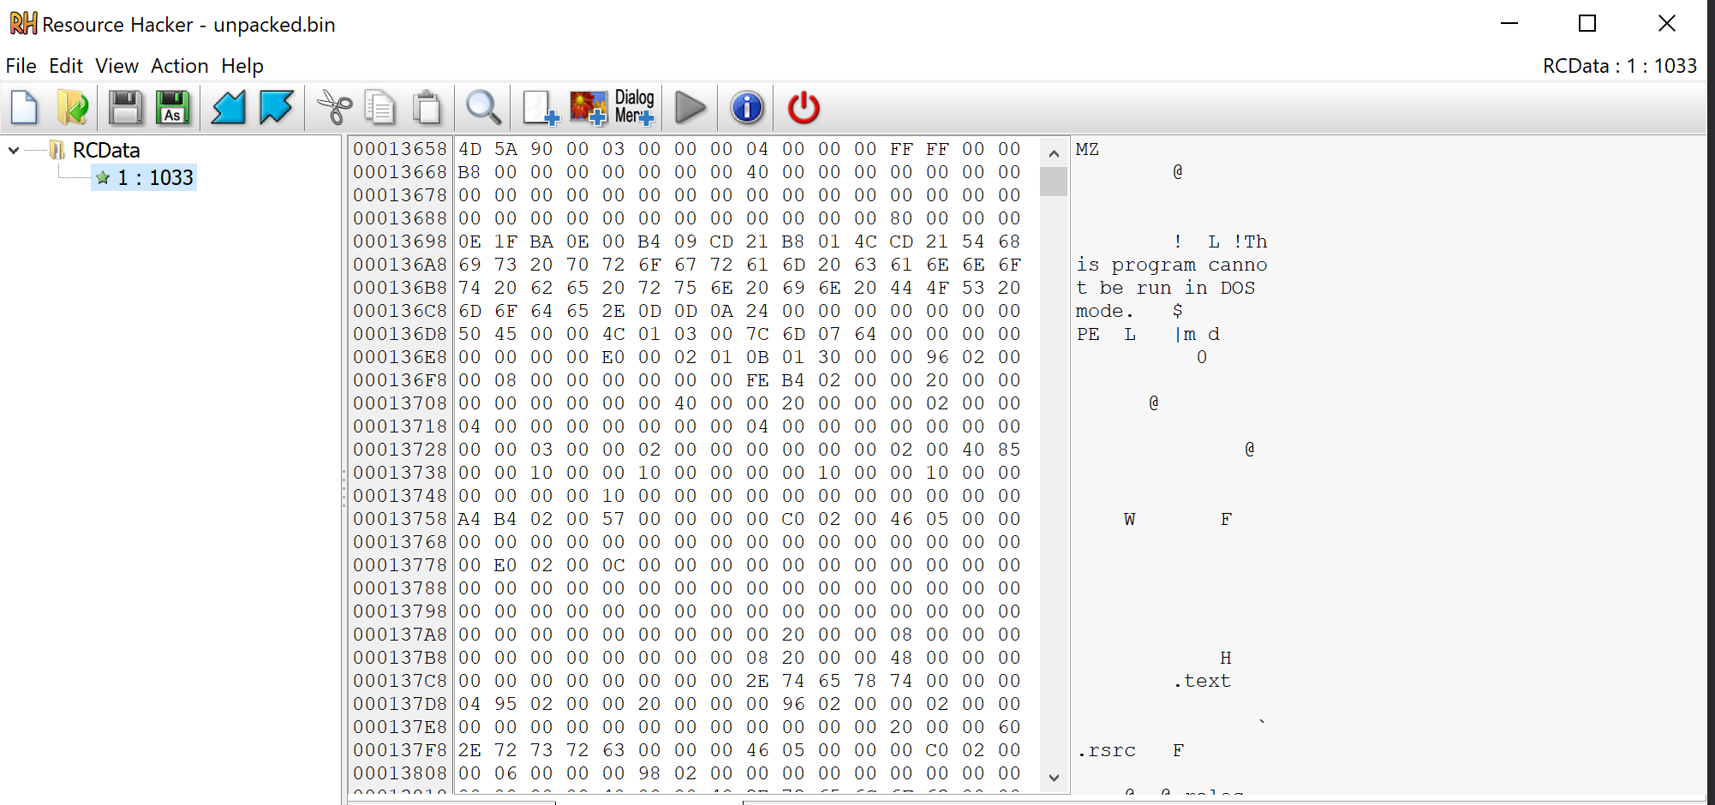Paste using the clipboard icon
This screenshot has height=805, width=1715.
click(x=427, y=108)
